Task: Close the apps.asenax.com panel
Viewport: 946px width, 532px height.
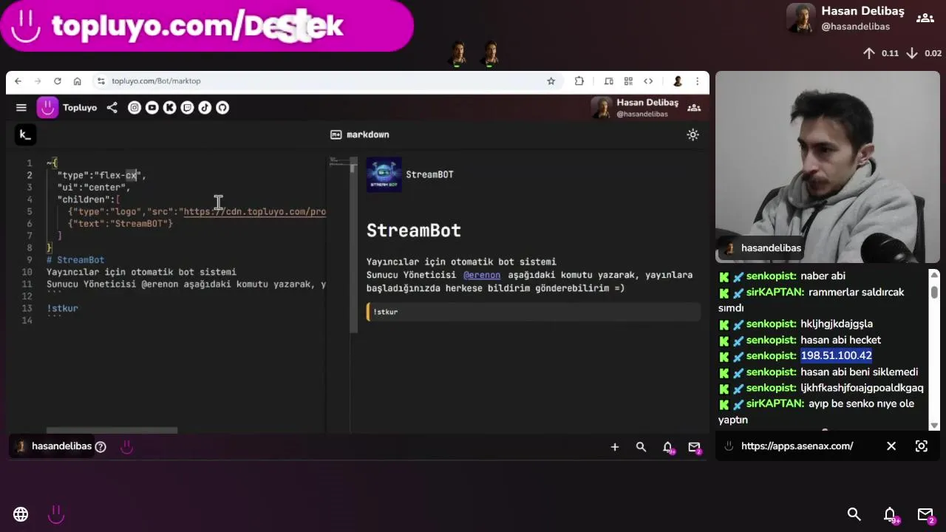Action: point(891,446)
